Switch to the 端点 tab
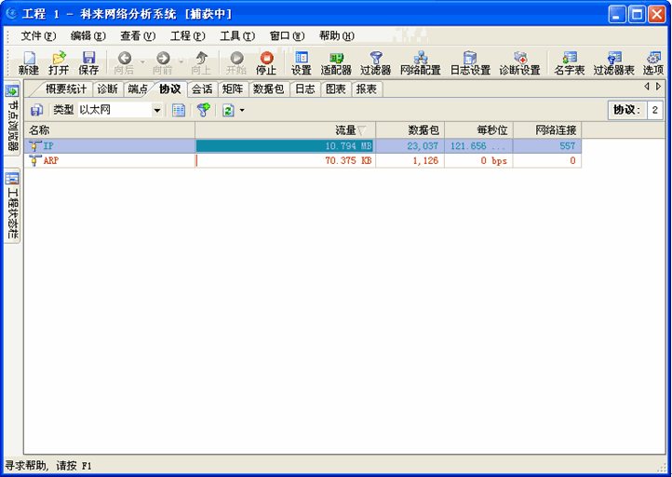This screenshot has height=477, width=672. pyautogui.click(x=138, y=89)
